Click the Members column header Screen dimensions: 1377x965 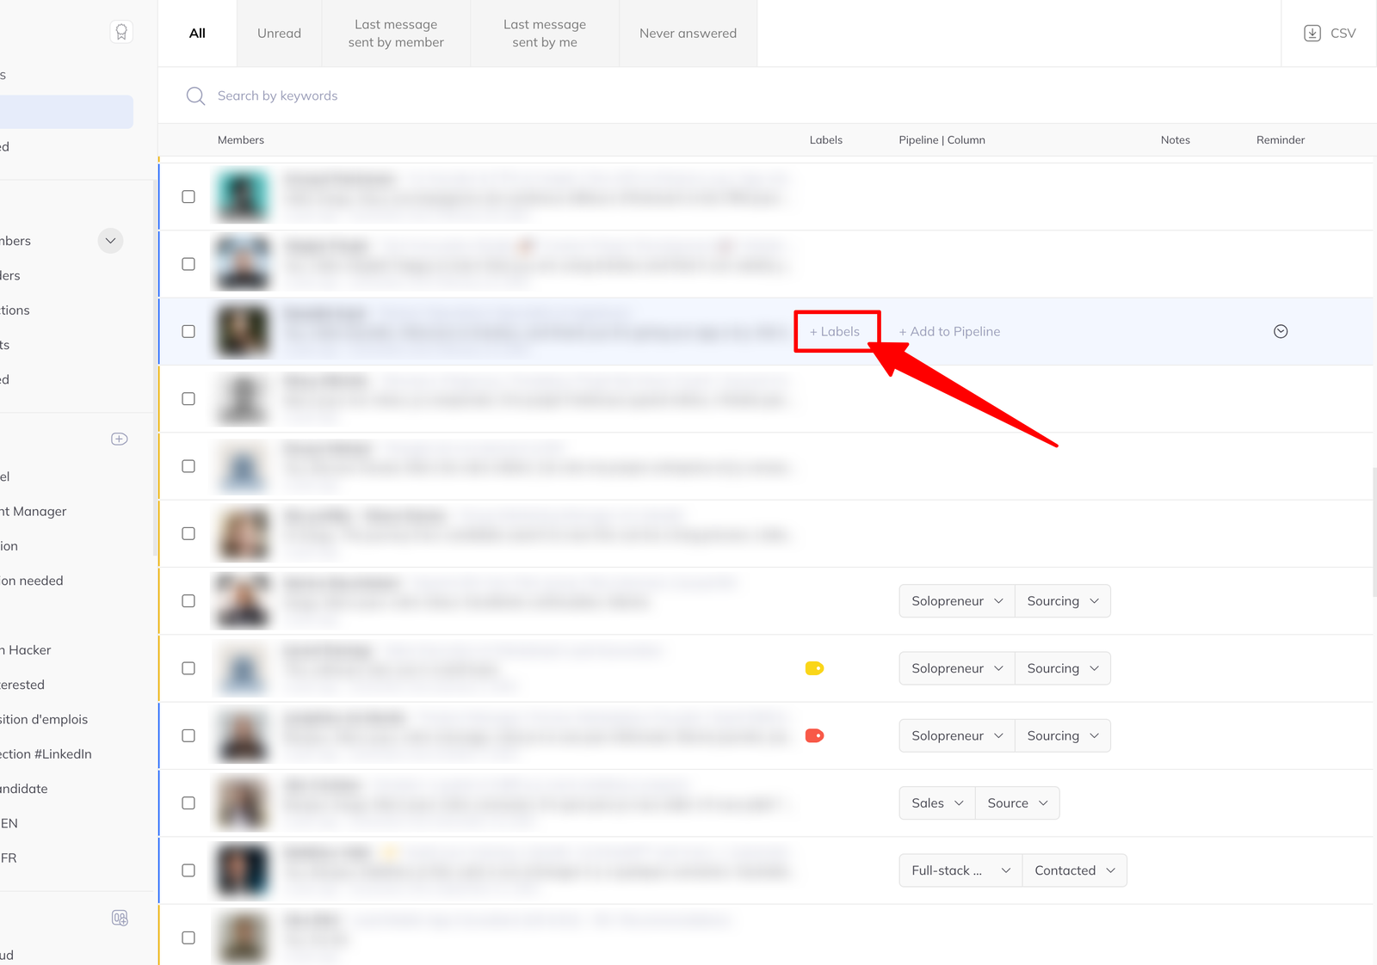coord(241,140)
